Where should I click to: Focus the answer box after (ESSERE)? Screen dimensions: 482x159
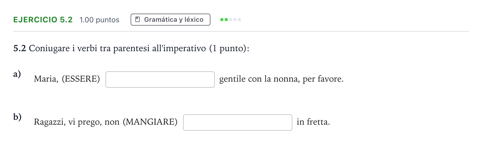(x=160, y=79)
